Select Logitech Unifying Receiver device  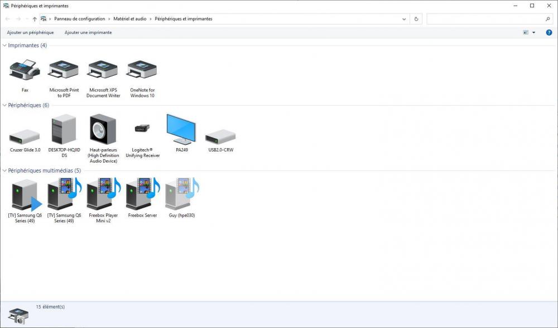coord(142,128)
